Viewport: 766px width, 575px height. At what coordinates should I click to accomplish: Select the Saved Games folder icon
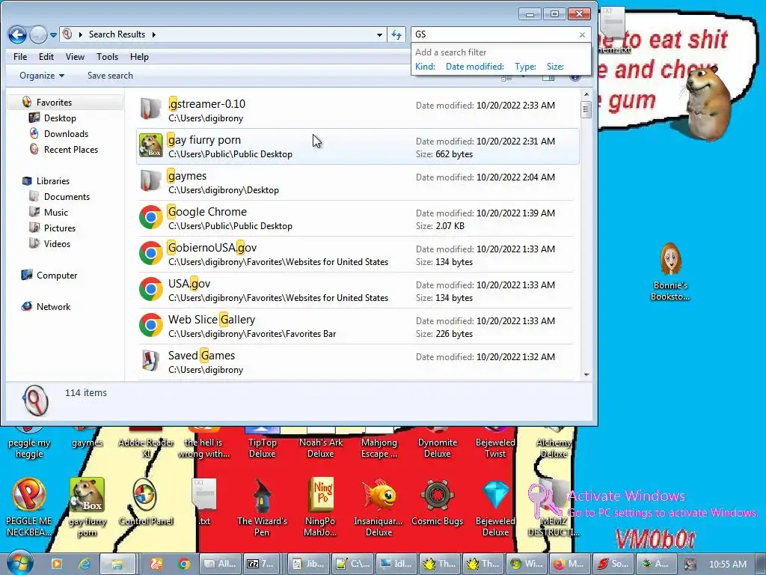[x=150, y=361]
